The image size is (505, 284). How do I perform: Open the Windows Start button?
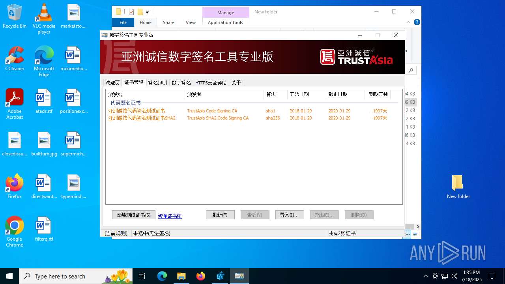coord(9,276)
